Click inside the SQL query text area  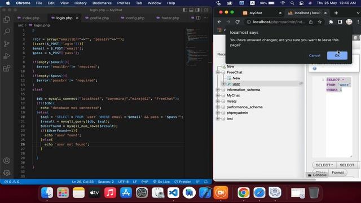tap(338, 117)
